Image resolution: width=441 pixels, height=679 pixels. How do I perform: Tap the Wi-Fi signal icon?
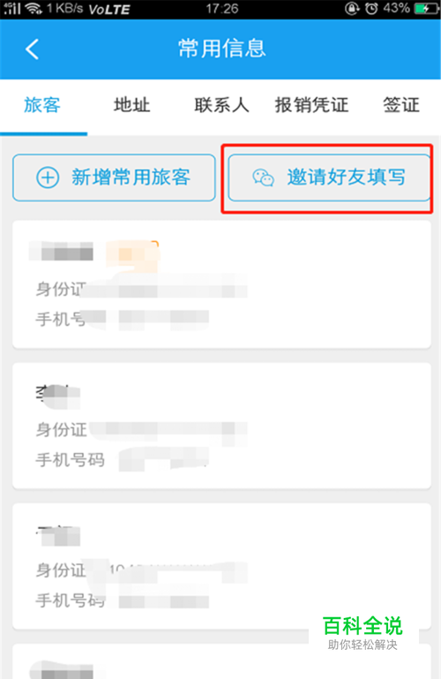pyautogui.click(x=34, y=8)
